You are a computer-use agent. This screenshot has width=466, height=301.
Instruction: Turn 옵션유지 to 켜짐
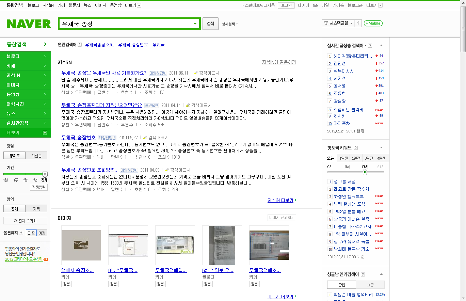click(x=42, y=233)
